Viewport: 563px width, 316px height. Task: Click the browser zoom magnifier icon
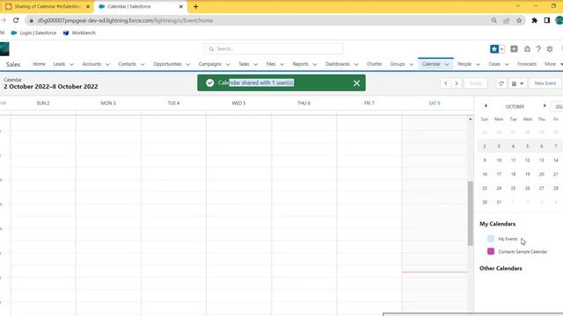click(494, 21)
